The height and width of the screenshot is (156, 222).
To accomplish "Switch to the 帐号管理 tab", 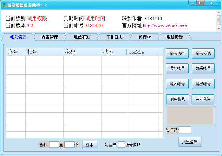I will click(18, 37).
